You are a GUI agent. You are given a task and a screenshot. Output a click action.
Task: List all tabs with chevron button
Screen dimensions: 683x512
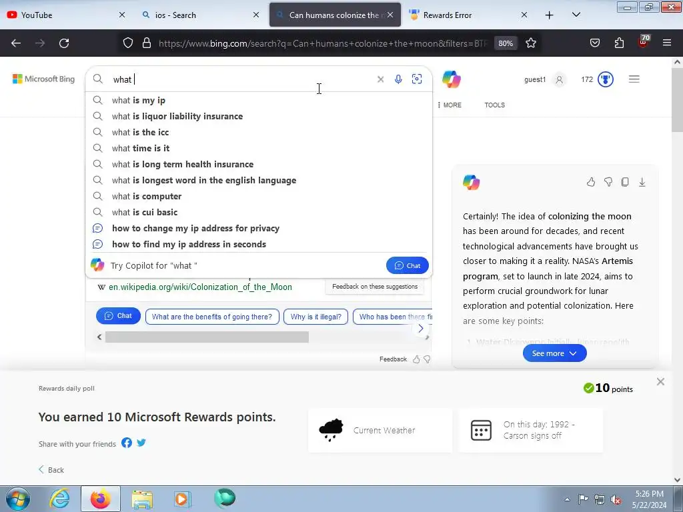[576, 15]
